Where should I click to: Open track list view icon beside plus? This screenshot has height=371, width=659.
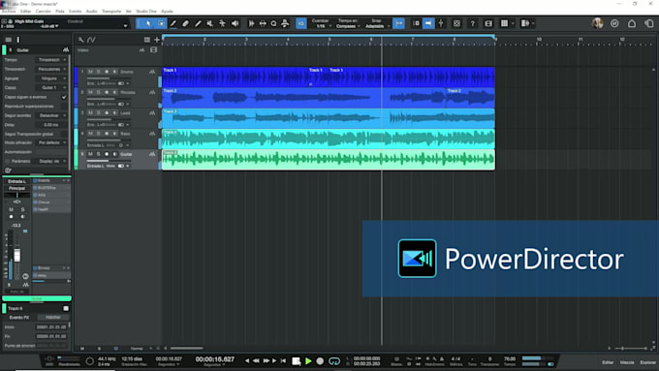pyautogui.click(x=146, y=40)
